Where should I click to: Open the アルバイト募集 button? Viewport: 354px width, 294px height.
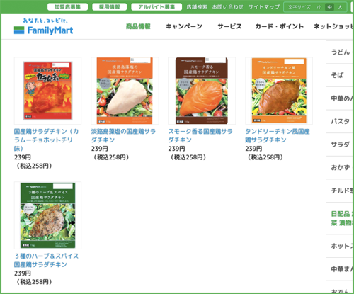pos(156,7)
